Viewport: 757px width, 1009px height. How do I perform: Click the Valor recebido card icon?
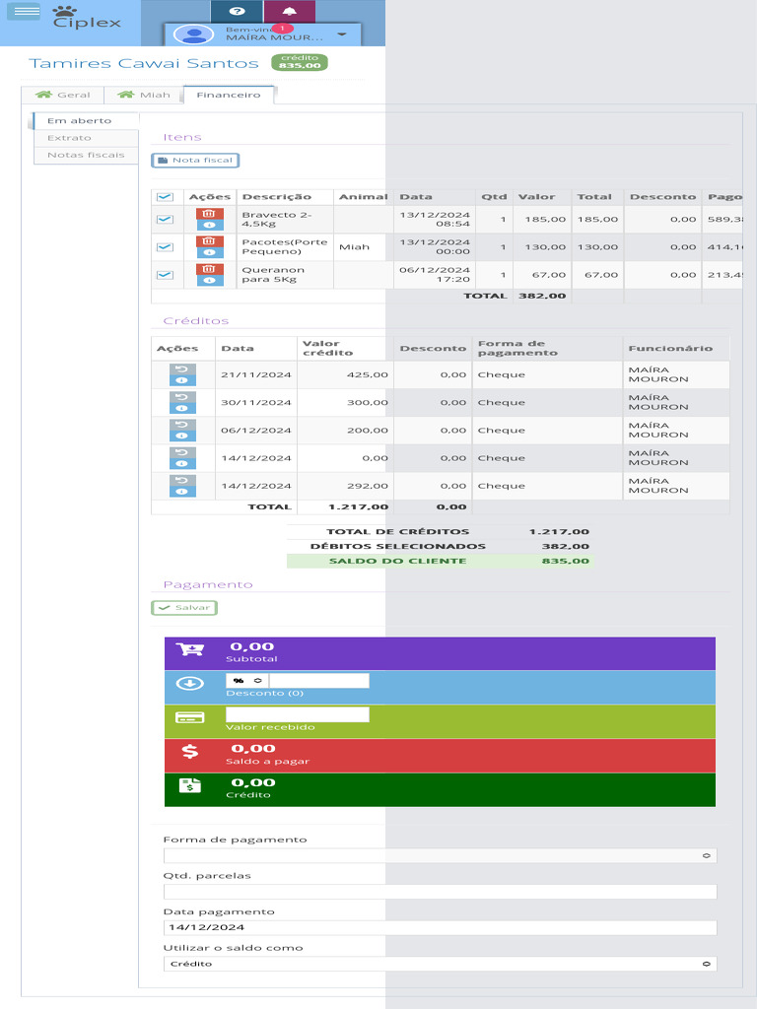(x=190, y=717)
